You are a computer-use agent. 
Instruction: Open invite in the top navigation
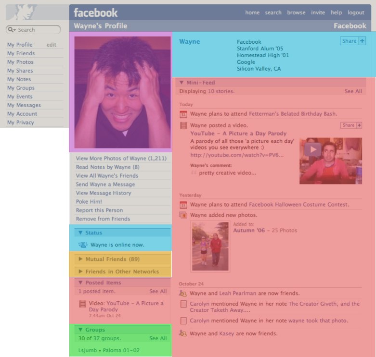pos(318,12)
